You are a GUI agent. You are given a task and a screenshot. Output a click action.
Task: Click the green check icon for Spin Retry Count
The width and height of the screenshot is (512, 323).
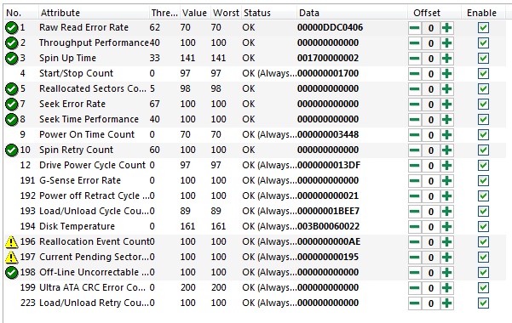11,150
